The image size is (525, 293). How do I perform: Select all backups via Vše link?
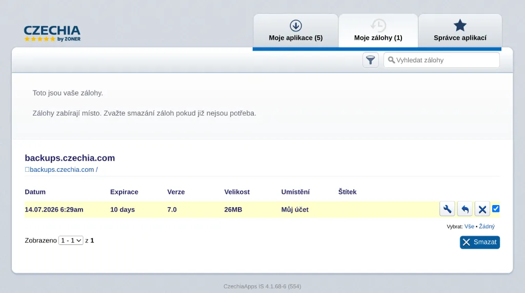(x=469, y=227)
